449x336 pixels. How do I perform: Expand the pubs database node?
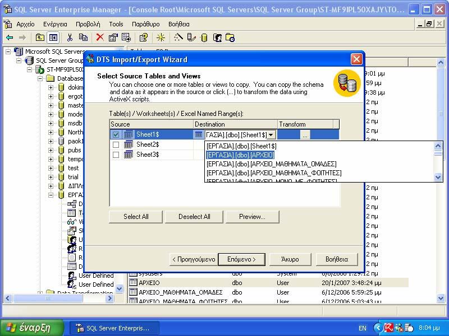(51, 150)
